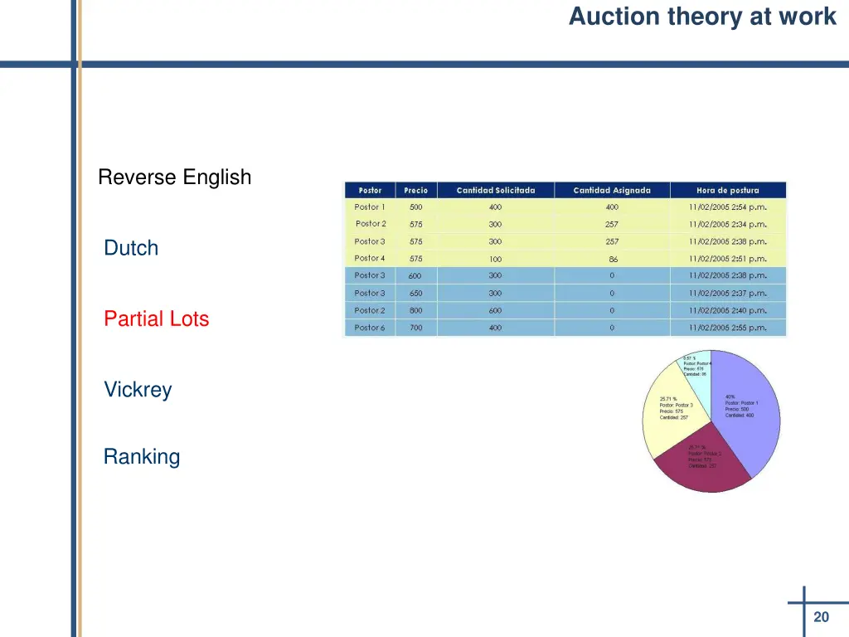The height and width of the screenshot is (637, 849).
Task: Go to the Vickrey auction item
Action: (x=138, y=389)
